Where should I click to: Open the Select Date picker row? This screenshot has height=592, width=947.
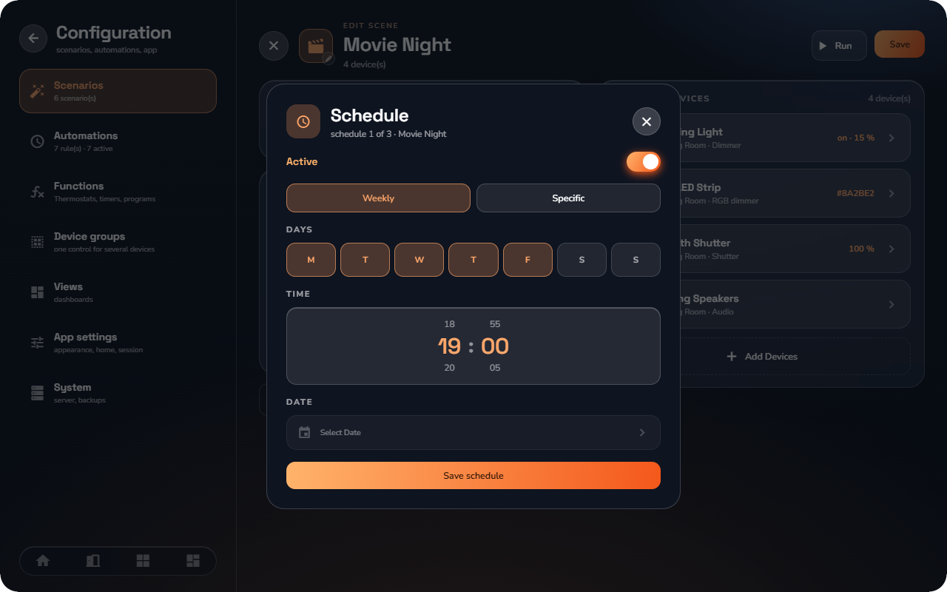pos(473,432)
